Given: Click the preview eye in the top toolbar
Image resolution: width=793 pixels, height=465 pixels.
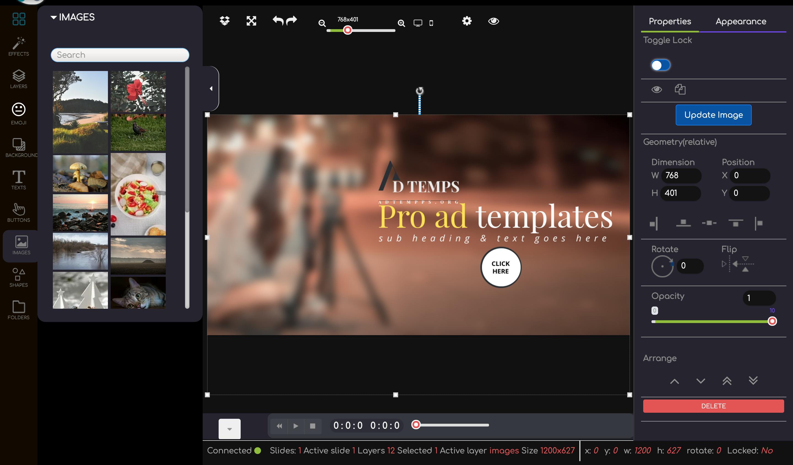Looking at the screenshot, I should [x=493, y=21].
